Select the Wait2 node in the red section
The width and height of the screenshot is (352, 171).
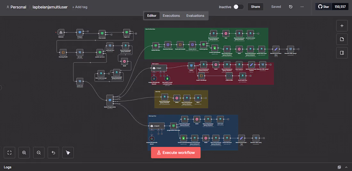click(216, 65)
